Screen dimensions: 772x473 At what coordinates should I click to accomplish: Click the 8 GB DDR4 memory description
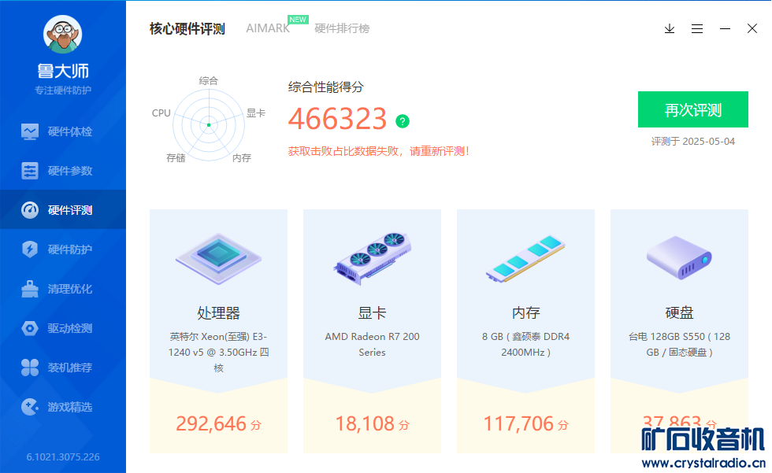[x=526, y=344]
